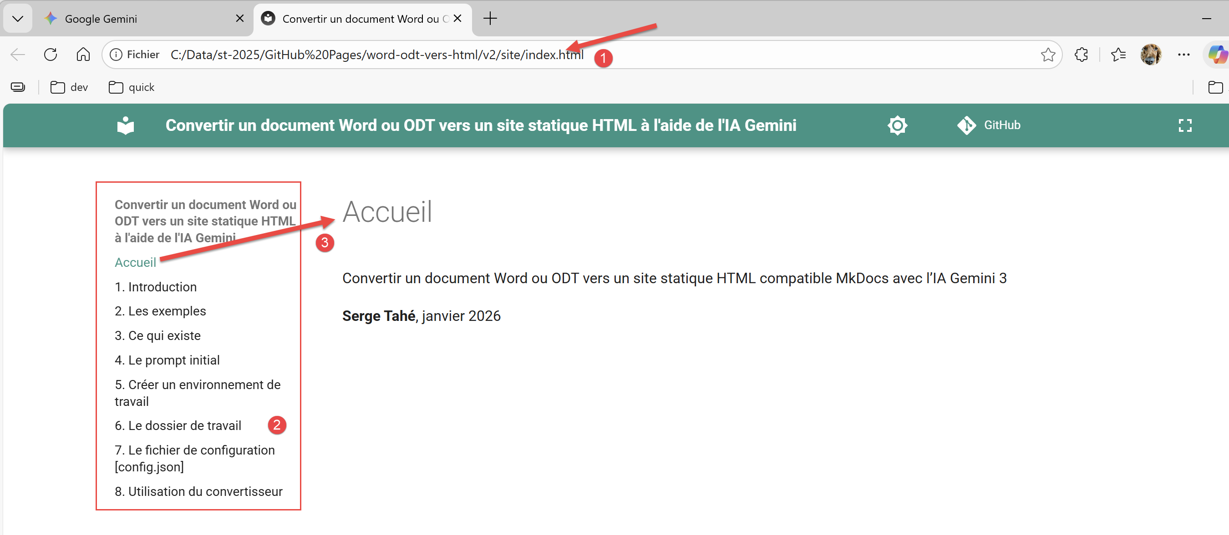Open the GitHub repository link

(989, 125)
